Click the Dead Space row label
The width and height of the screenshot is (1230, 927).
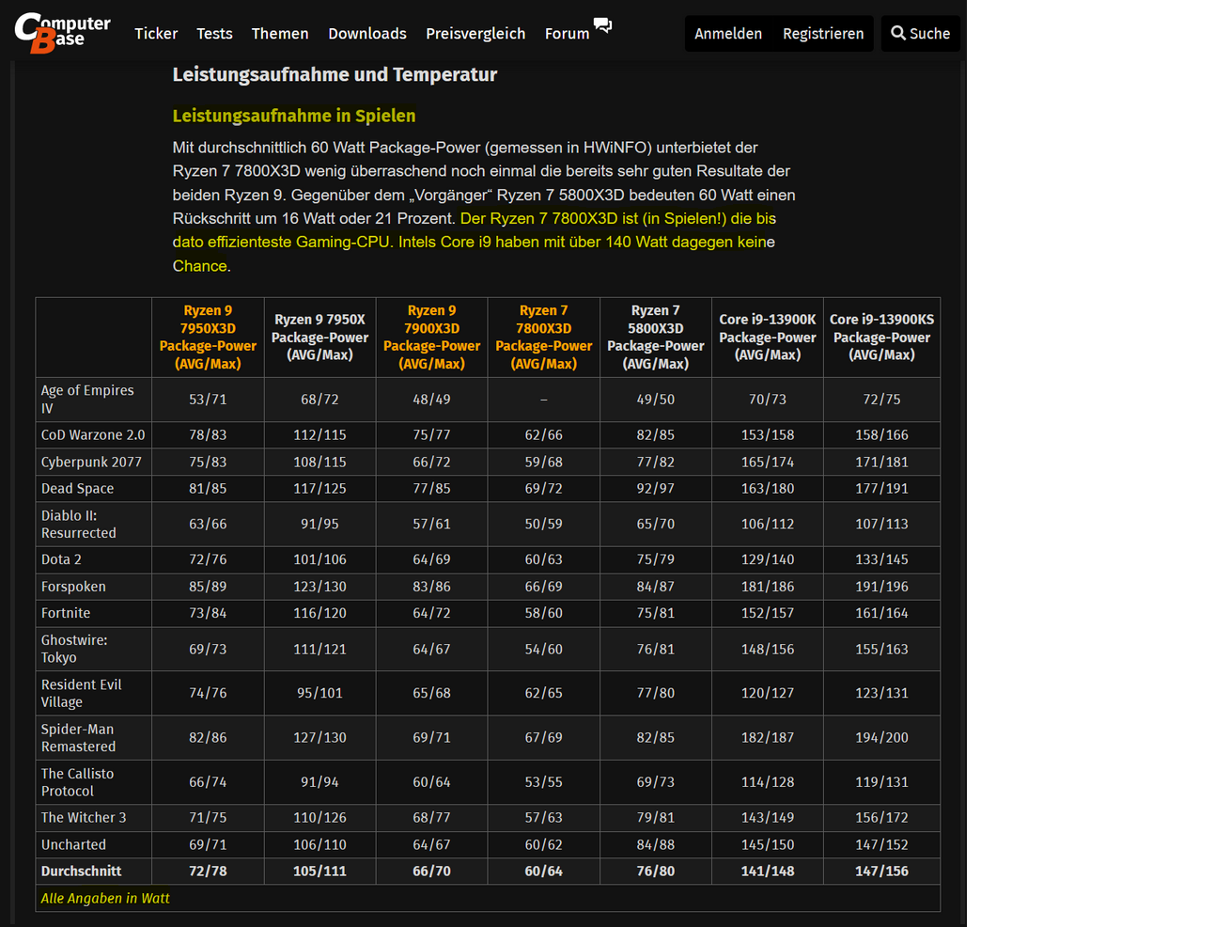77,489
